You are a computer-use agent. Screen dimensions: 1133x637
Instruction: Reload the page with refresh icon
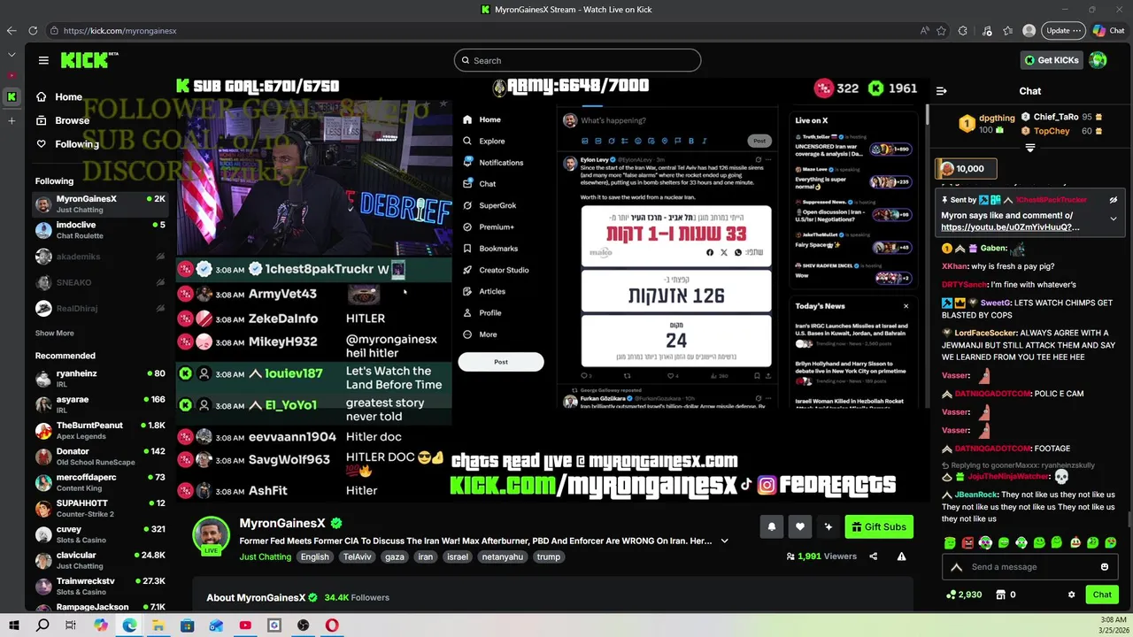tap(33, 30)
